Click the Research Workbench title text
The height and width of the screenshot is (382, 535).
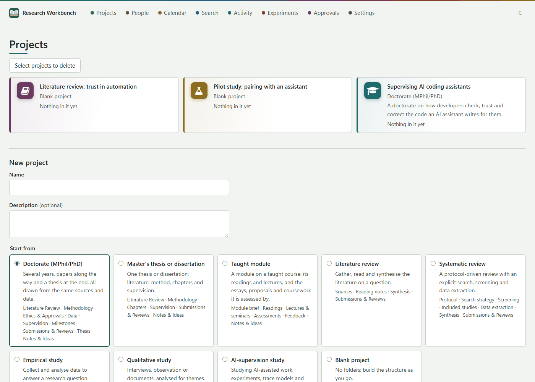pyautogui.click(x=49, y=13)
